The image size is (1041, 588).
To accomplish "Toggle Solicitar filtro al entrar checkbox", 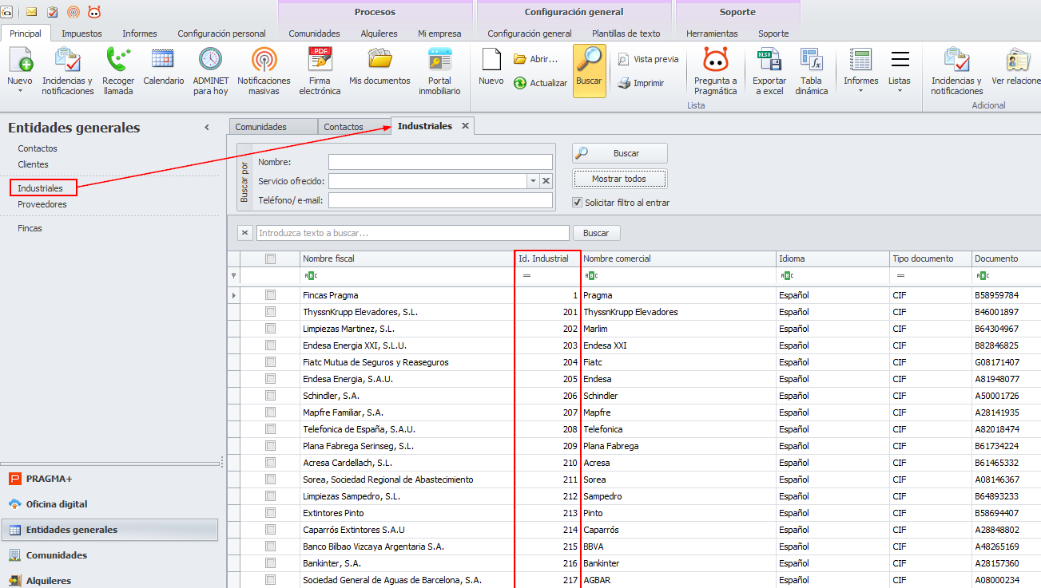I will [578, 203].
